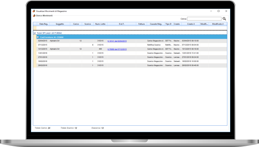
Task: Collapse the Toner HP Laser Jet group
Action: coord(35,33)
